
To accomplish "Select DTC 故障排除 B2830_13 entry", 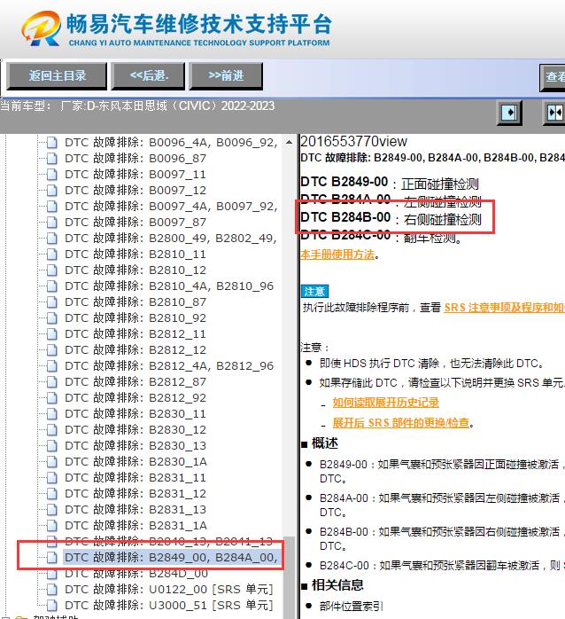I will tap(135, 446).
